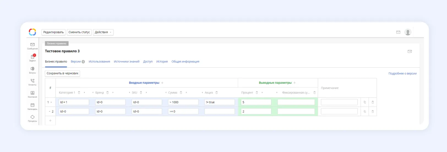Switch to the Версии tab
The width and height of the screenshot is (447, 152).
click(x=76, y=62)
